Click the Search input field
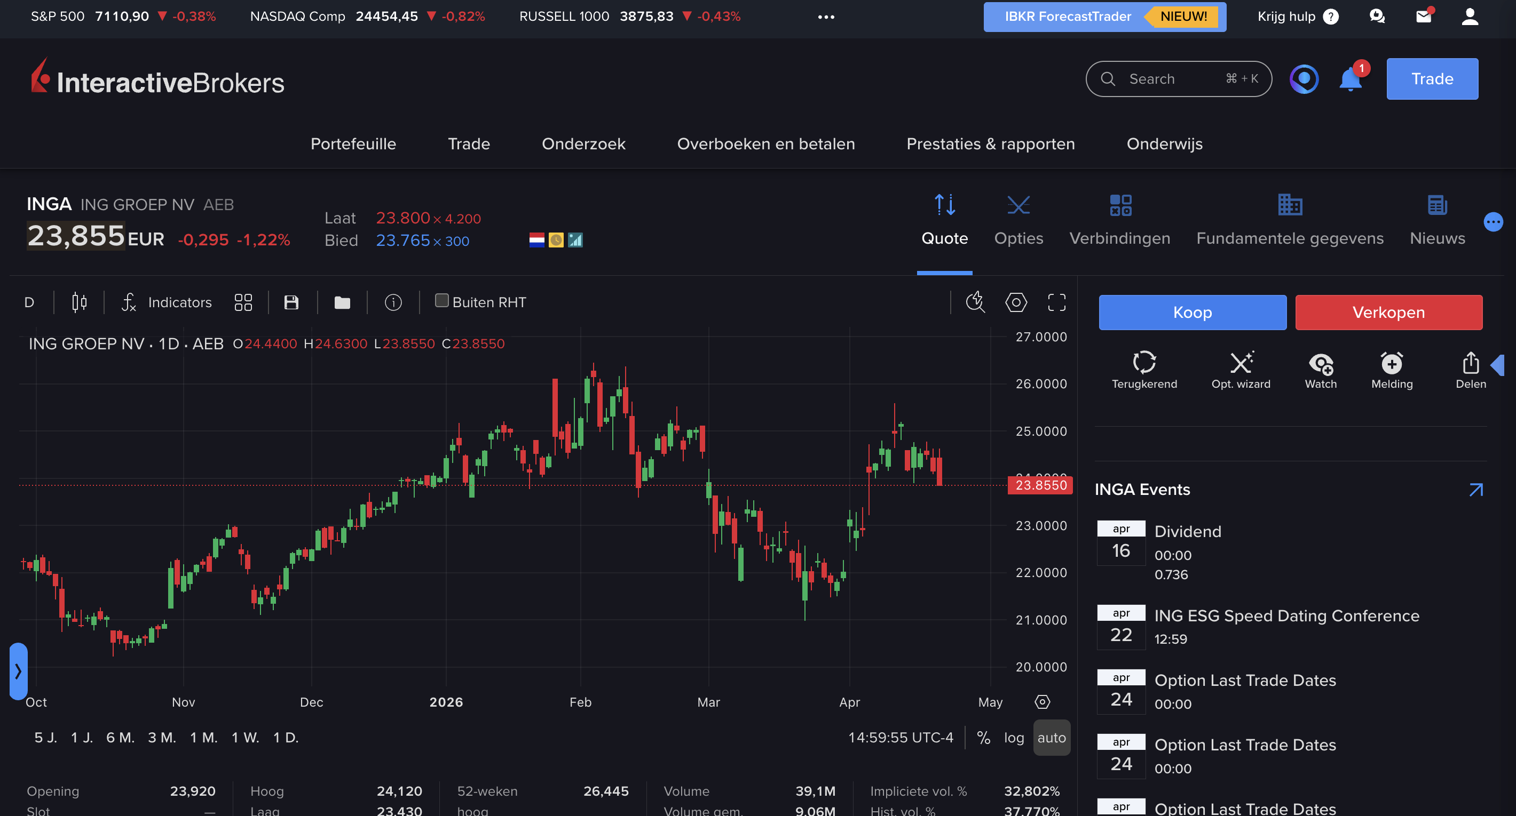Image resolution: width=1516 pixels, height=816 pixels. click(1178, 79)
